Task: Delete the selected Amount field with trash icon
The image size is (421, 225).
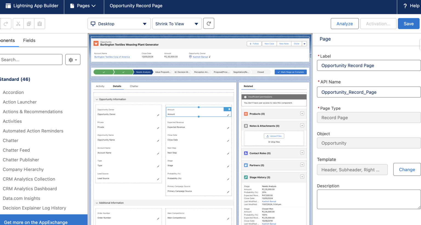Action: [x=229, y=109]
